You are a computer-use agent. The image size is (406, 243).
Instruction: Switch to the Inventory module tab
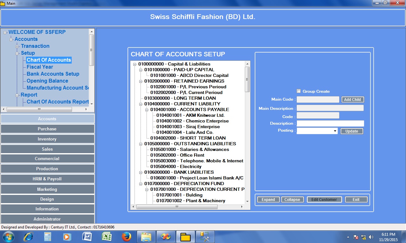pos(47,139)
